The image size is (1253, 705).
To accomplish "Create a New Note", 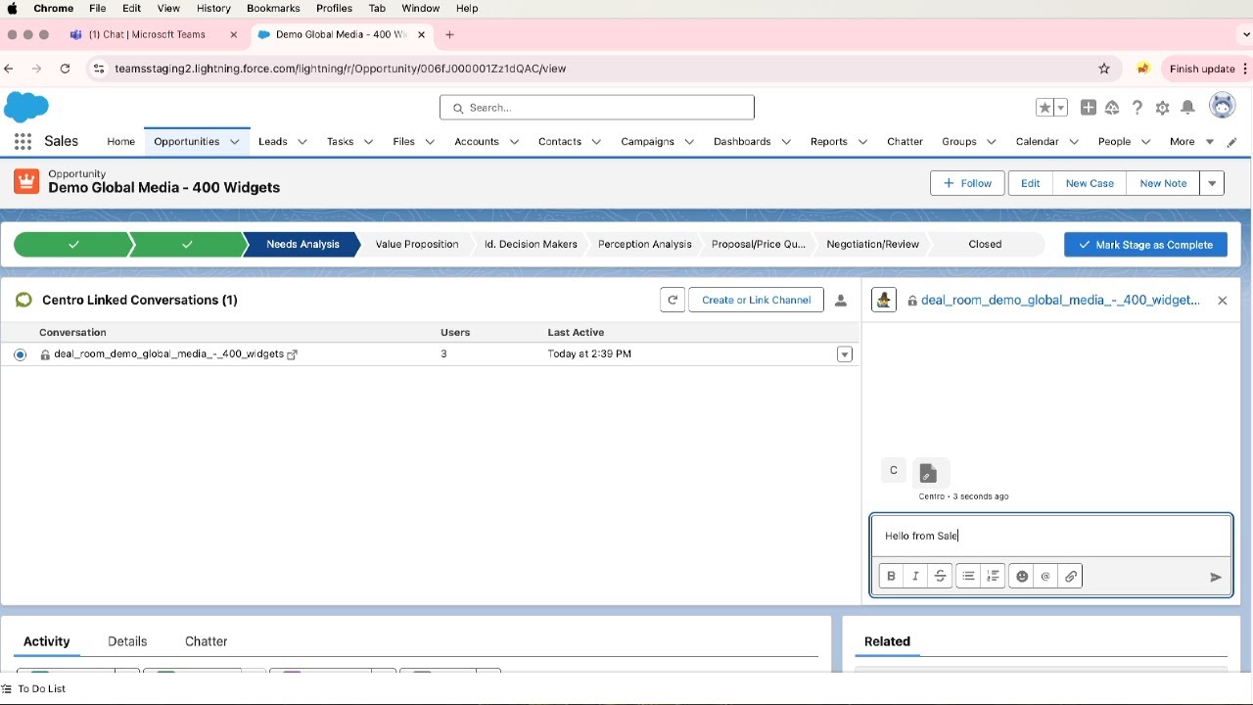I will click(x=1163, y=183).
